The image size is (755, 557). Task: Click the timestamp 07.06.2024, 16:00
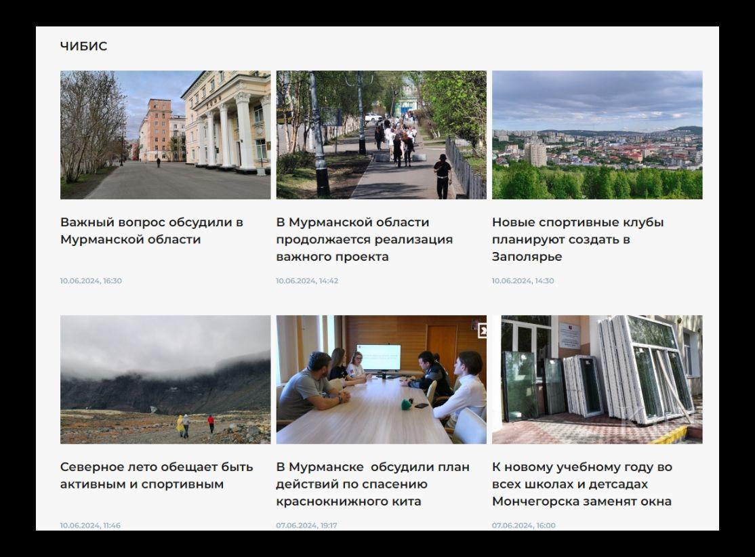click(x=524, y=525)
